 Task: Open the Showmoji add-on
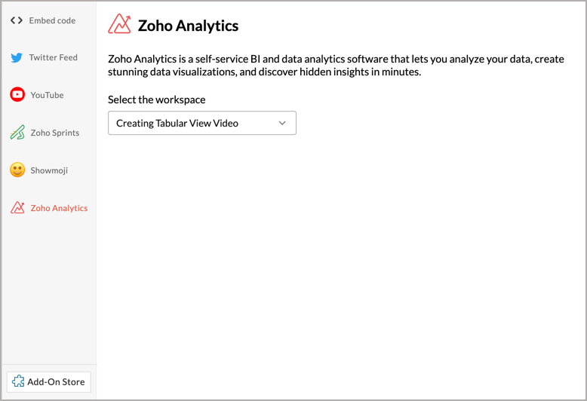[x=39, y=170]
